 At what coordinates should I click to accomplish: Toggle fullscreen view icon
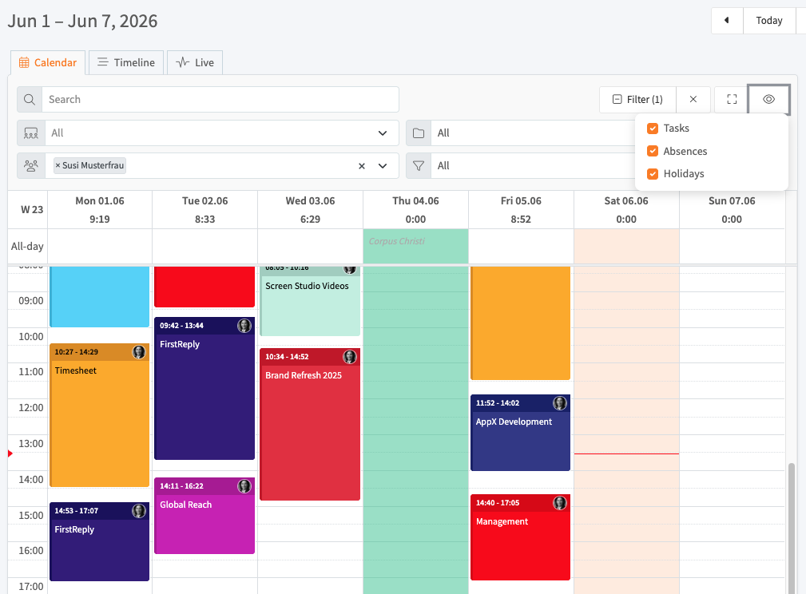point(732,99)
